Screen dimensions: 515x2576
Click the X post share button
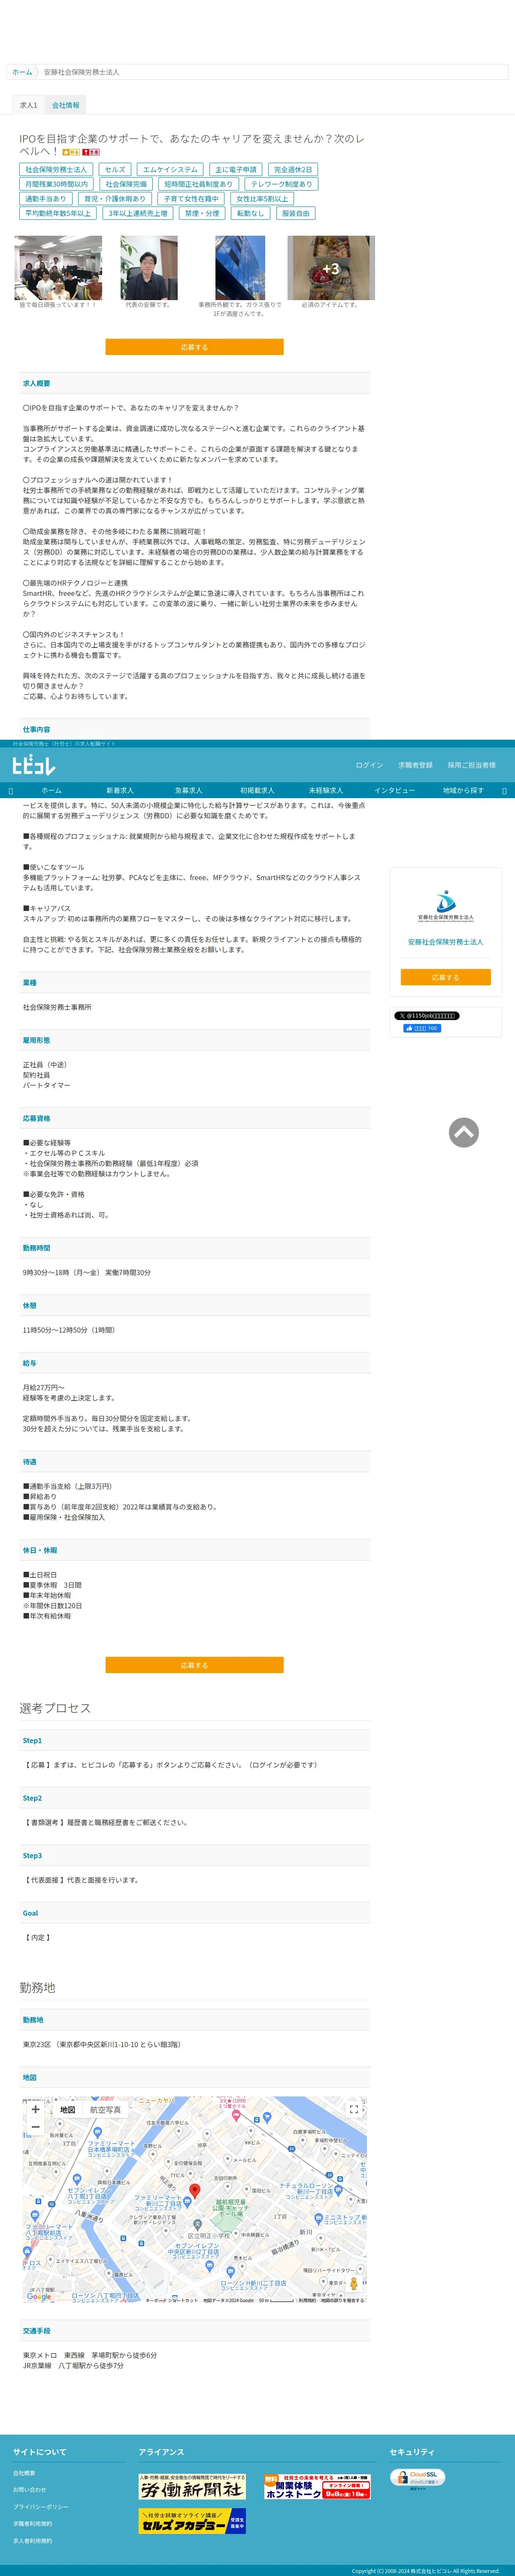[x=427, y=1015]
